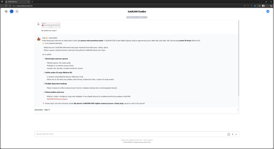274x149 pixels.
Task: Click the heading 'Ověřte soubor ID stroje (Machine ID)'
Action: (x=59, y=72)
